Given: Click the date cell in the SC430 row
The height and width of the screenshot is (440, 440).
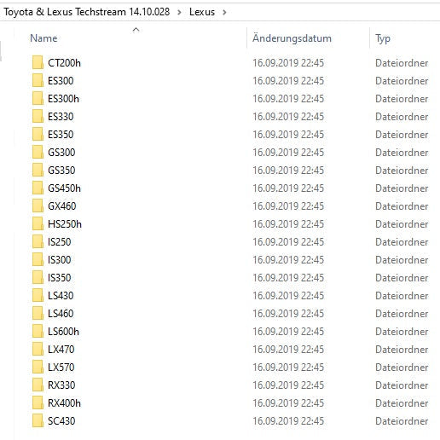Looking at the screenshot, I should 288,421.
